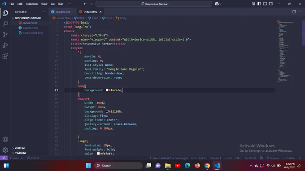Open screenshot.png in the explorer
Viewport: 305px width, 171px height.
33,33
